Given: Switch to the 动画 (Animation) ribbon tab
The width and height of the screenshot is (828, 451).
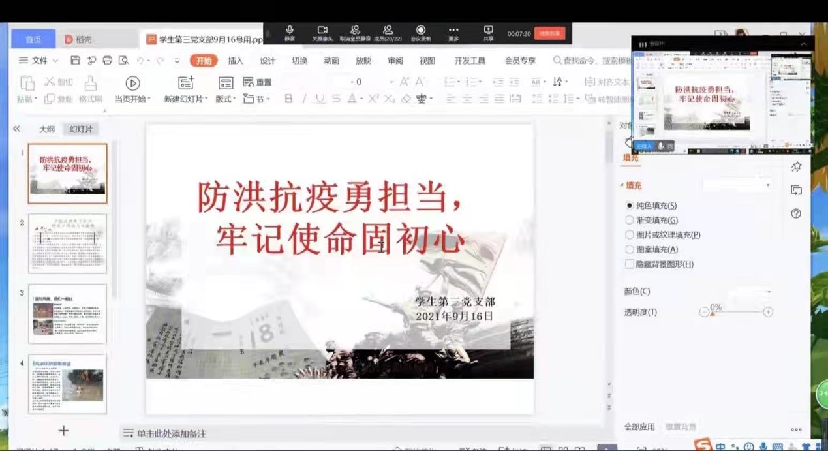Looking at the screenshot, I should [331, 61].
